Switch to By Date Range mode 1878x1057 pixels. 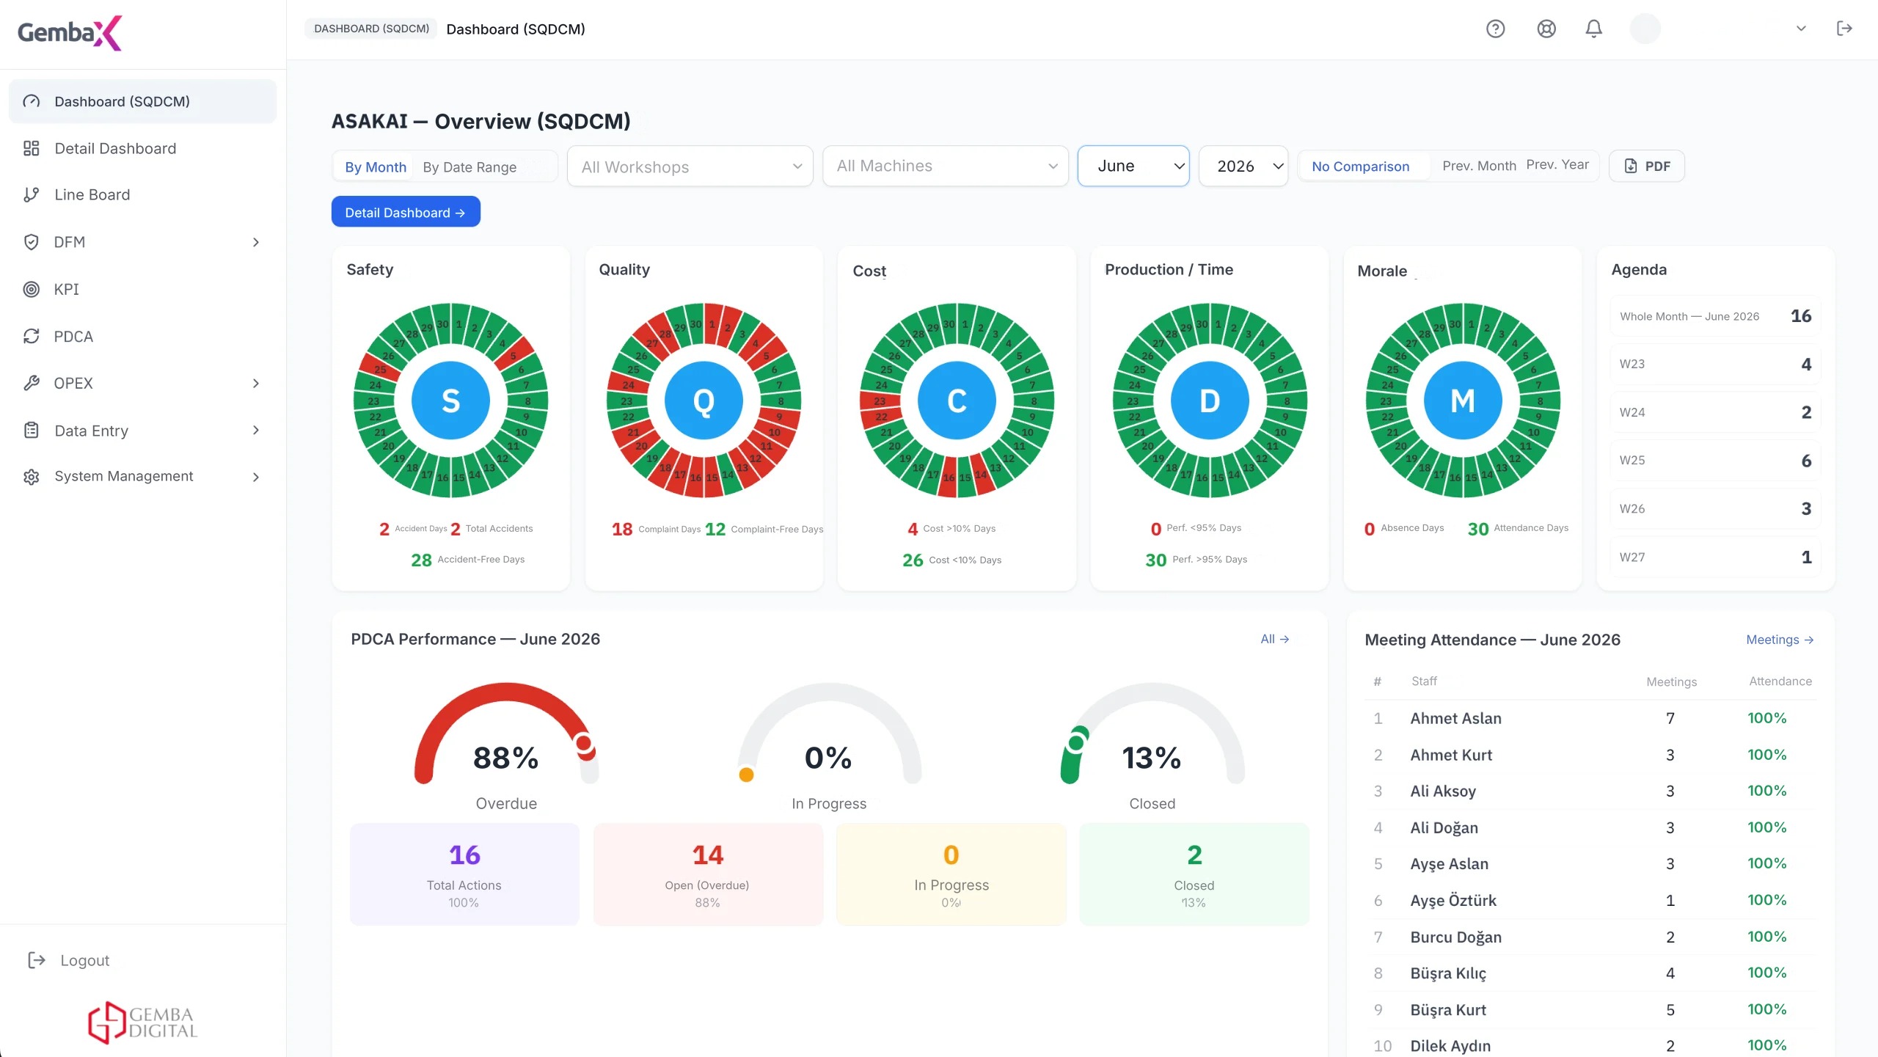(x=469, y=167)
